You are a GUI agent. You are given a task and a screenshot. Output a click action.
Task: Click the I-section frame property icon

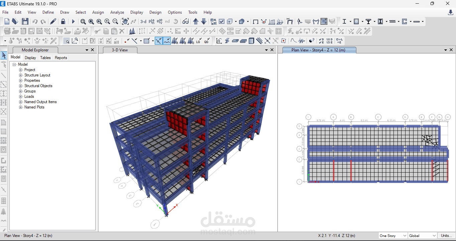[344, 21]
